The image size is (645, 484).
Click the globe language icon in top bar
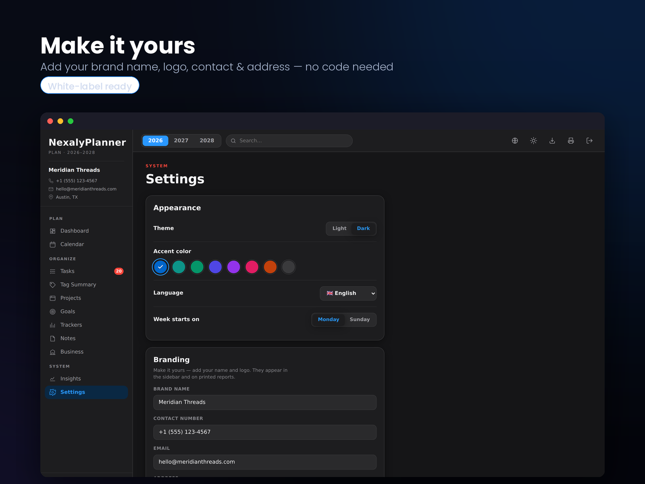[x=515, y=141]
